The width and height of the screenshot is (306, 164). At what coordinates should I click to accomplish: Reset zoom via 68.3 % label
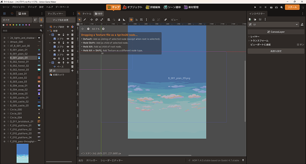(96, 29)
